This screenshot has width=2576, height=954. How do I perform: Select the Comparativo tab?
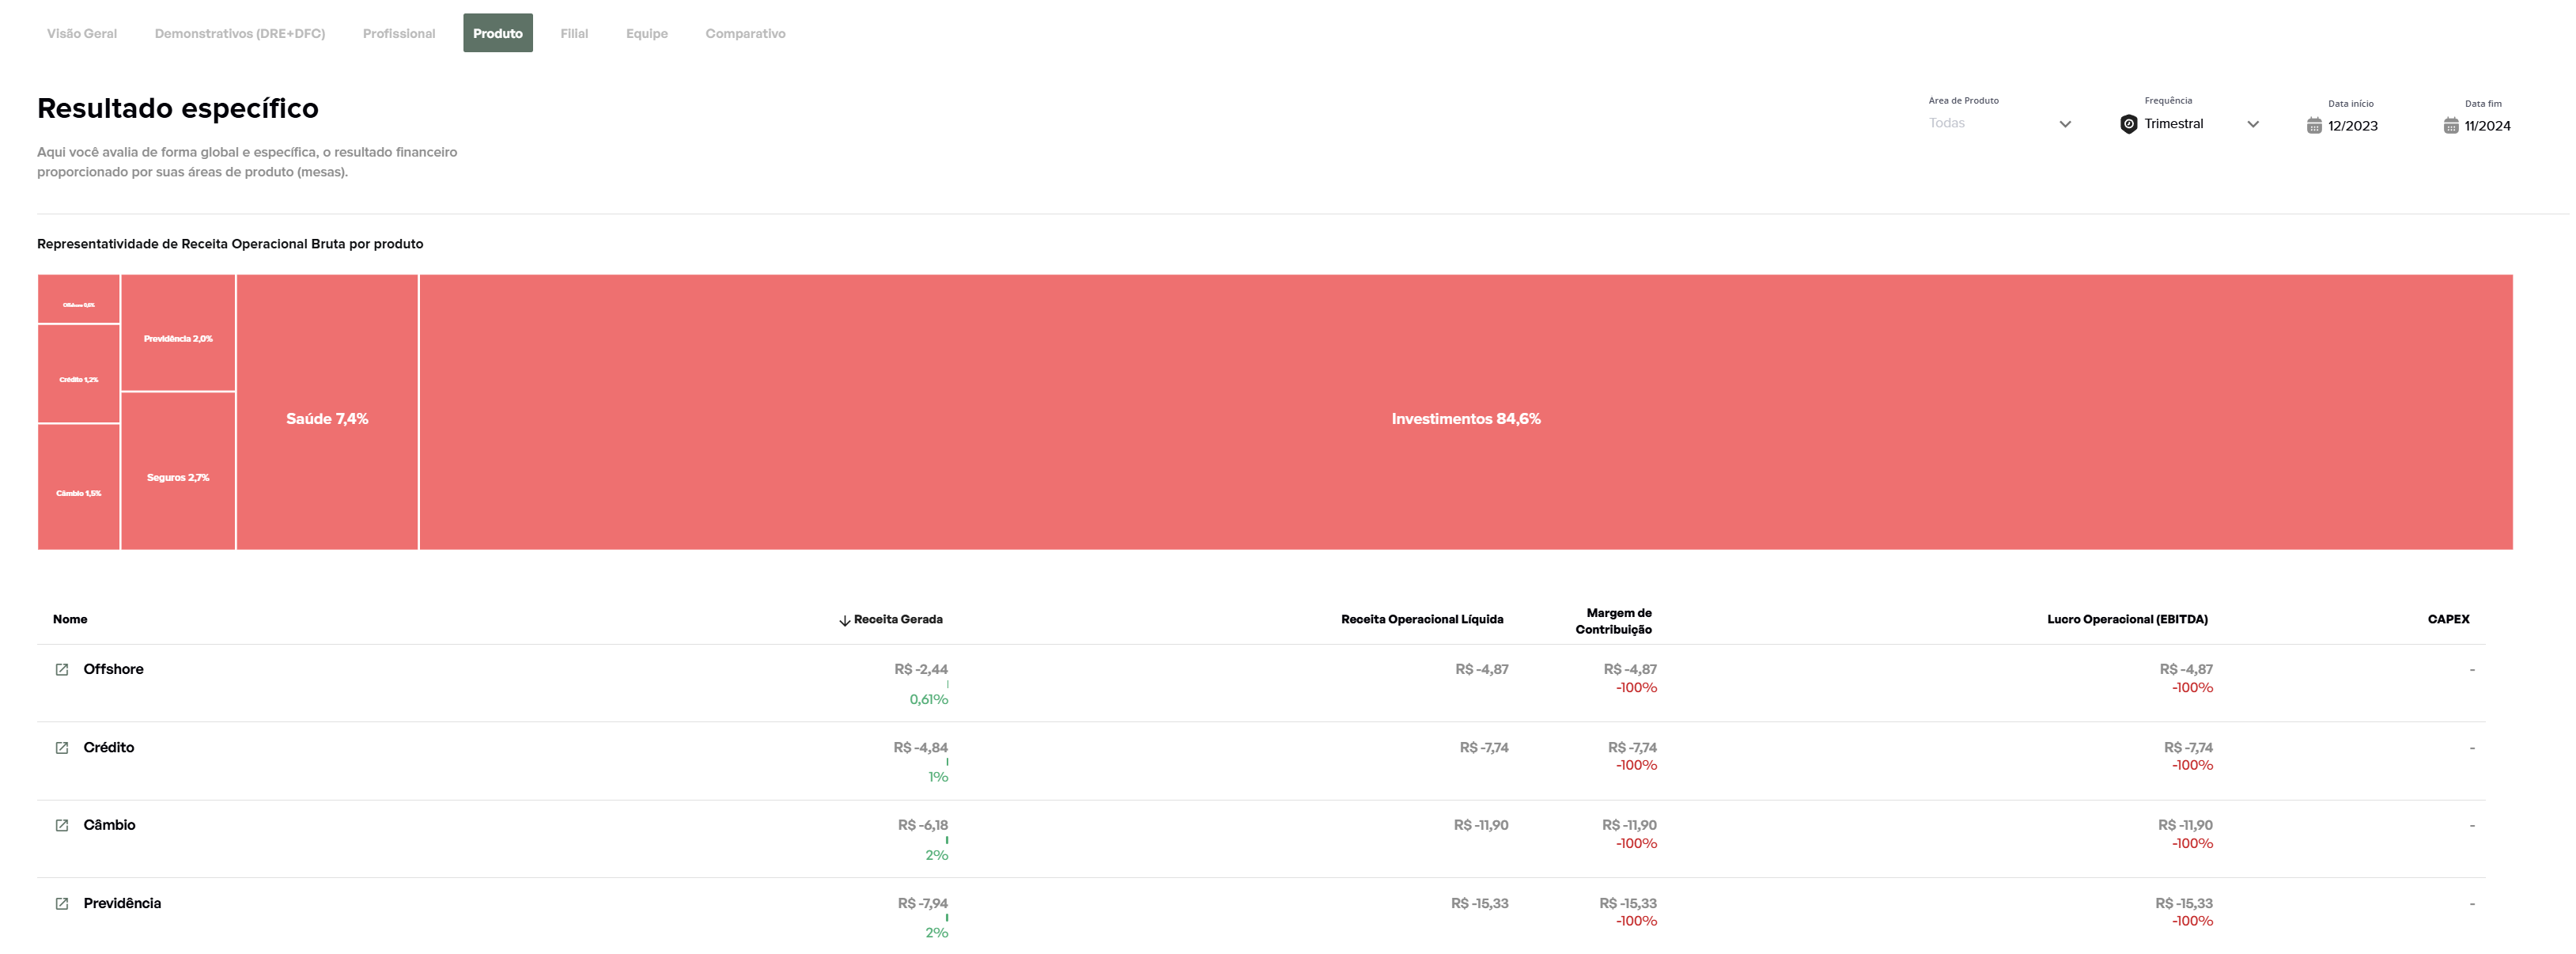[x=745, y=33]
